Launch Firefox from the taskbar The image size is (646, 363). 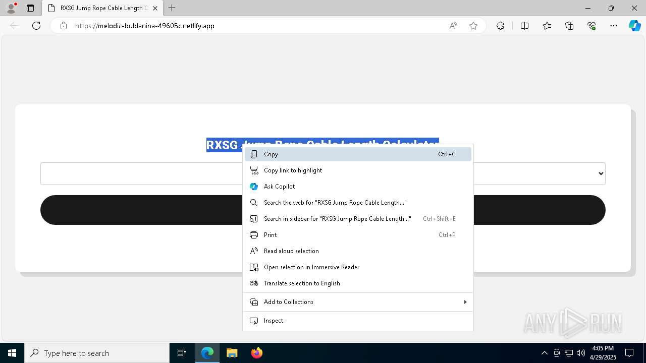click(x=256, y=353)
